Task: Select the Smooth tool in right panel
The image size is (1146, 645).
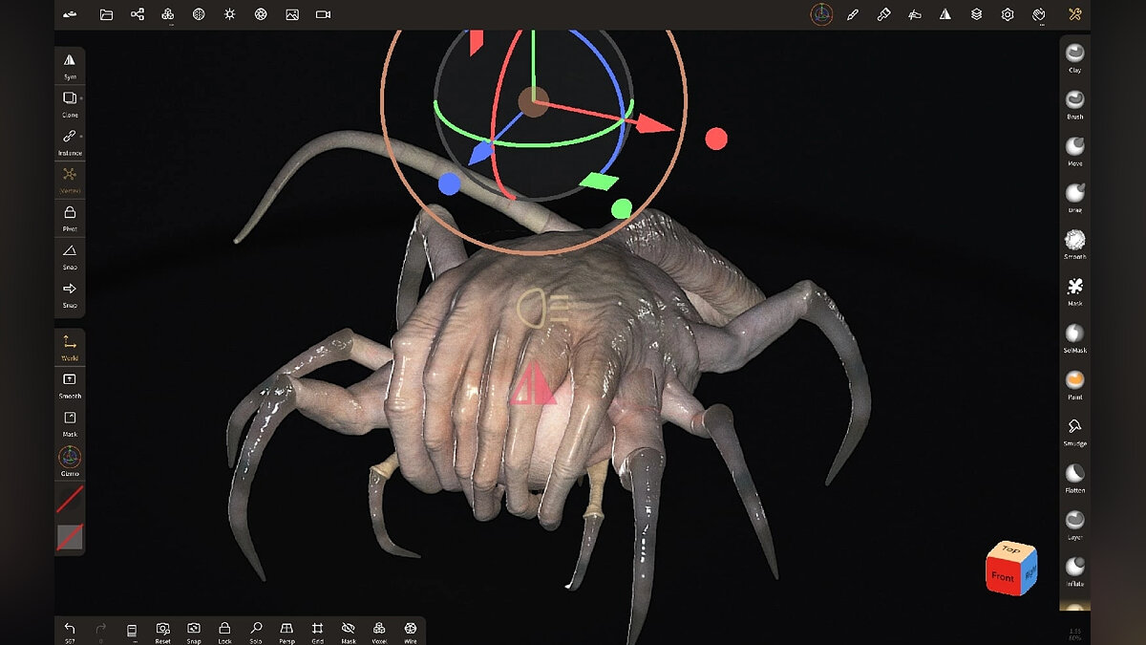Action: (1075, 244)
